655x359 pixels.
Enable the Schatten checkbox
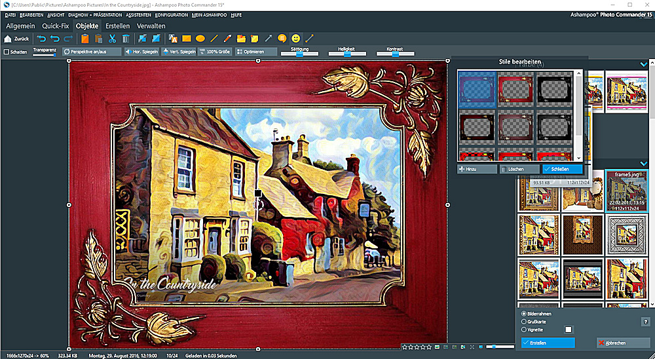click(x=7, y=52)
